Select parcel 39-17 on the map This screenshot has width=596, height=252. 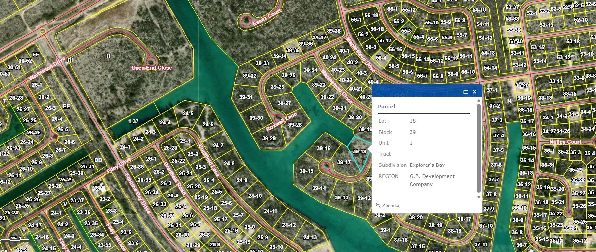point(344,162)
